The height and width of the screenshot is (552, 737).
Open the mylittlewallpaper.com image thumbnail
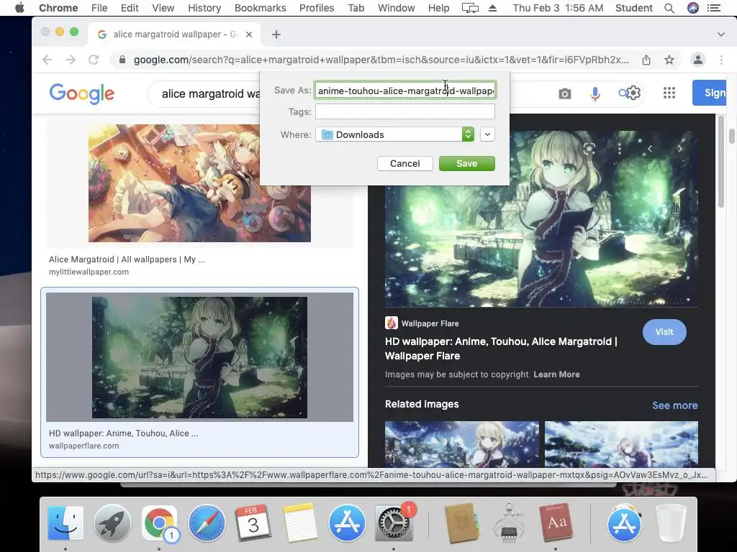(x=199, y=183)
